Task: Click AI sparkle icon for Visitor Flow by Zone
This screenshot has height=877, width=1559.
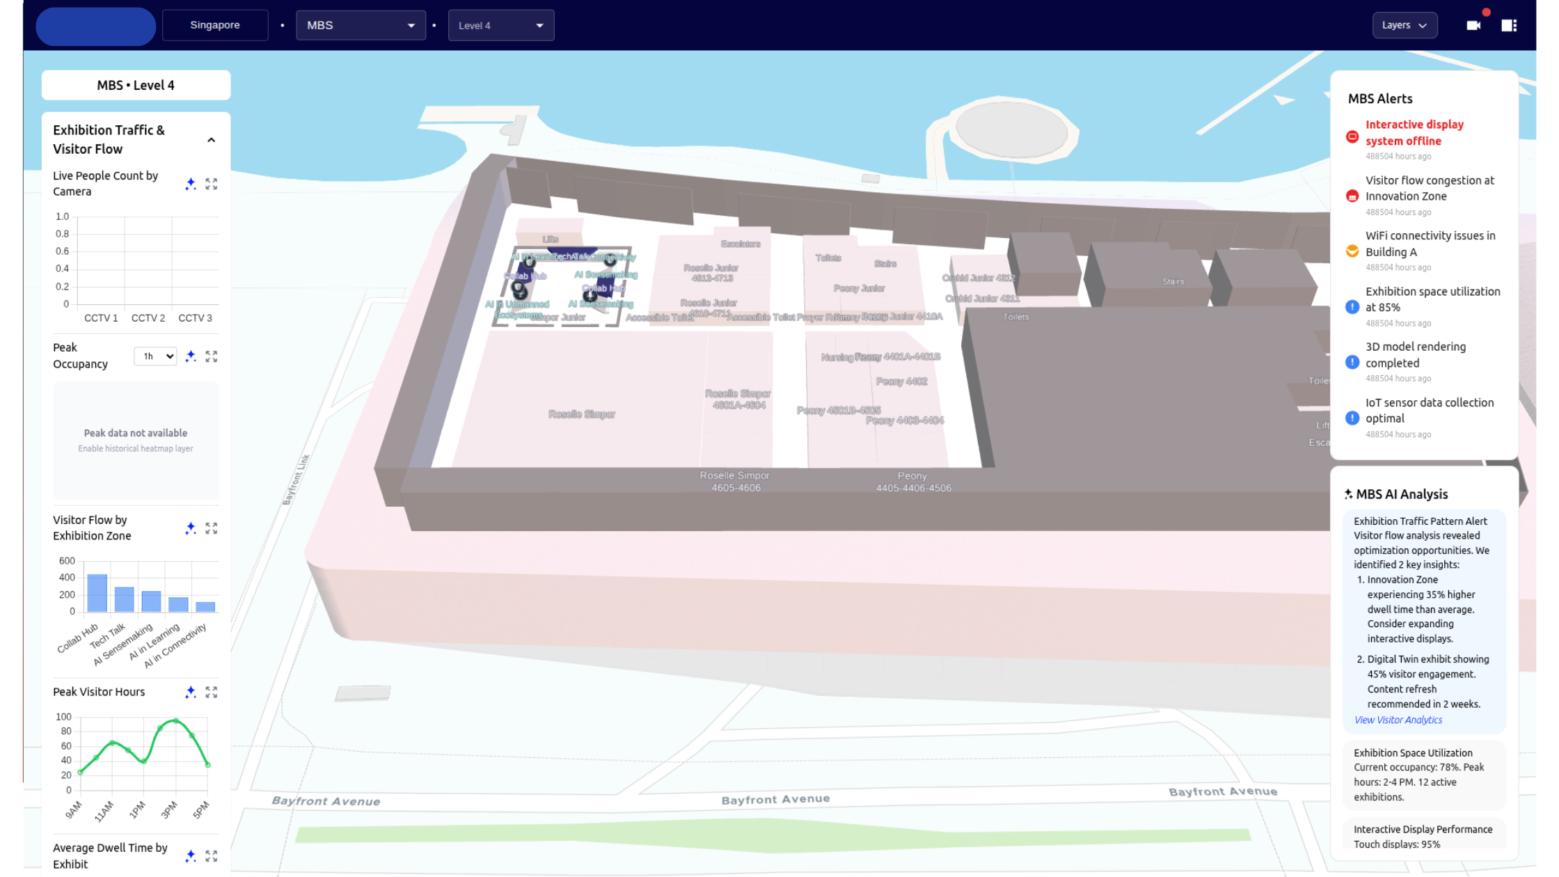Action: click(x=191, y=528)
